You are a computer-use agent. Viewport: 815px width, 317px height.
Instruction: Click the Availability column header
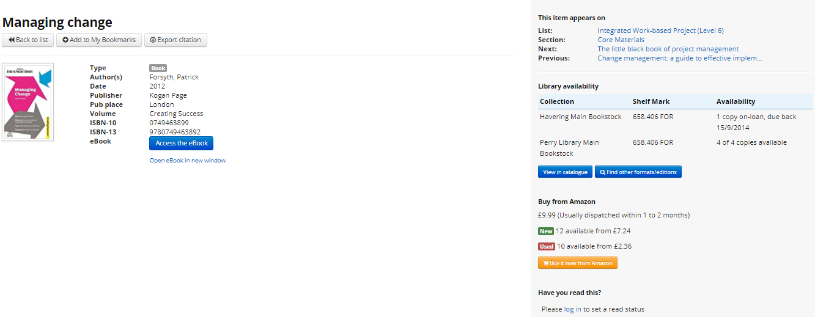click(x=736, y=101)
